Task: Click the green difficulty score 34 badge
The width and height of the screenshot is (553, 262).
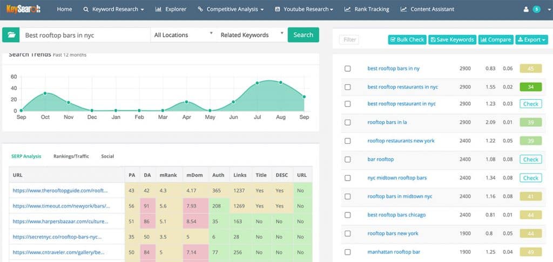Action: tap(531, 87)
